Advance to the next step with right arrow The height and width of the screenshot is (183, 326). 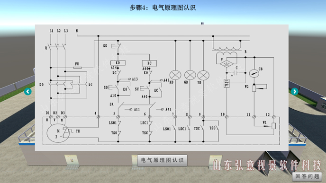pyautogui.click(x=294, y=92)
